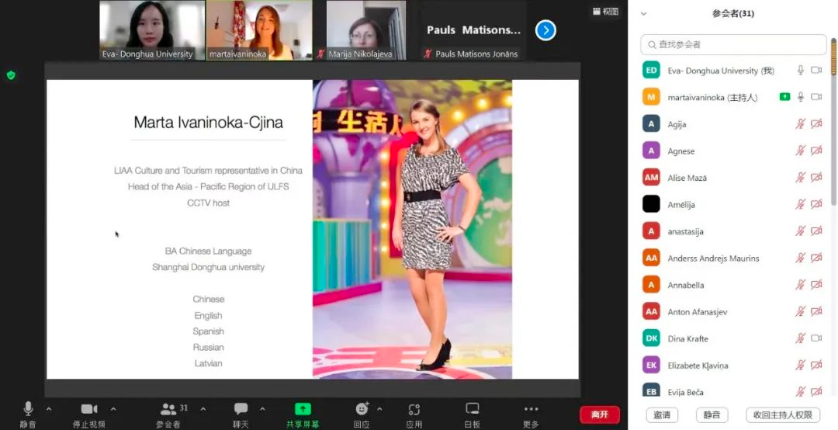Stop video using the 停止视频 camera icon

click(x=88, y=409)
